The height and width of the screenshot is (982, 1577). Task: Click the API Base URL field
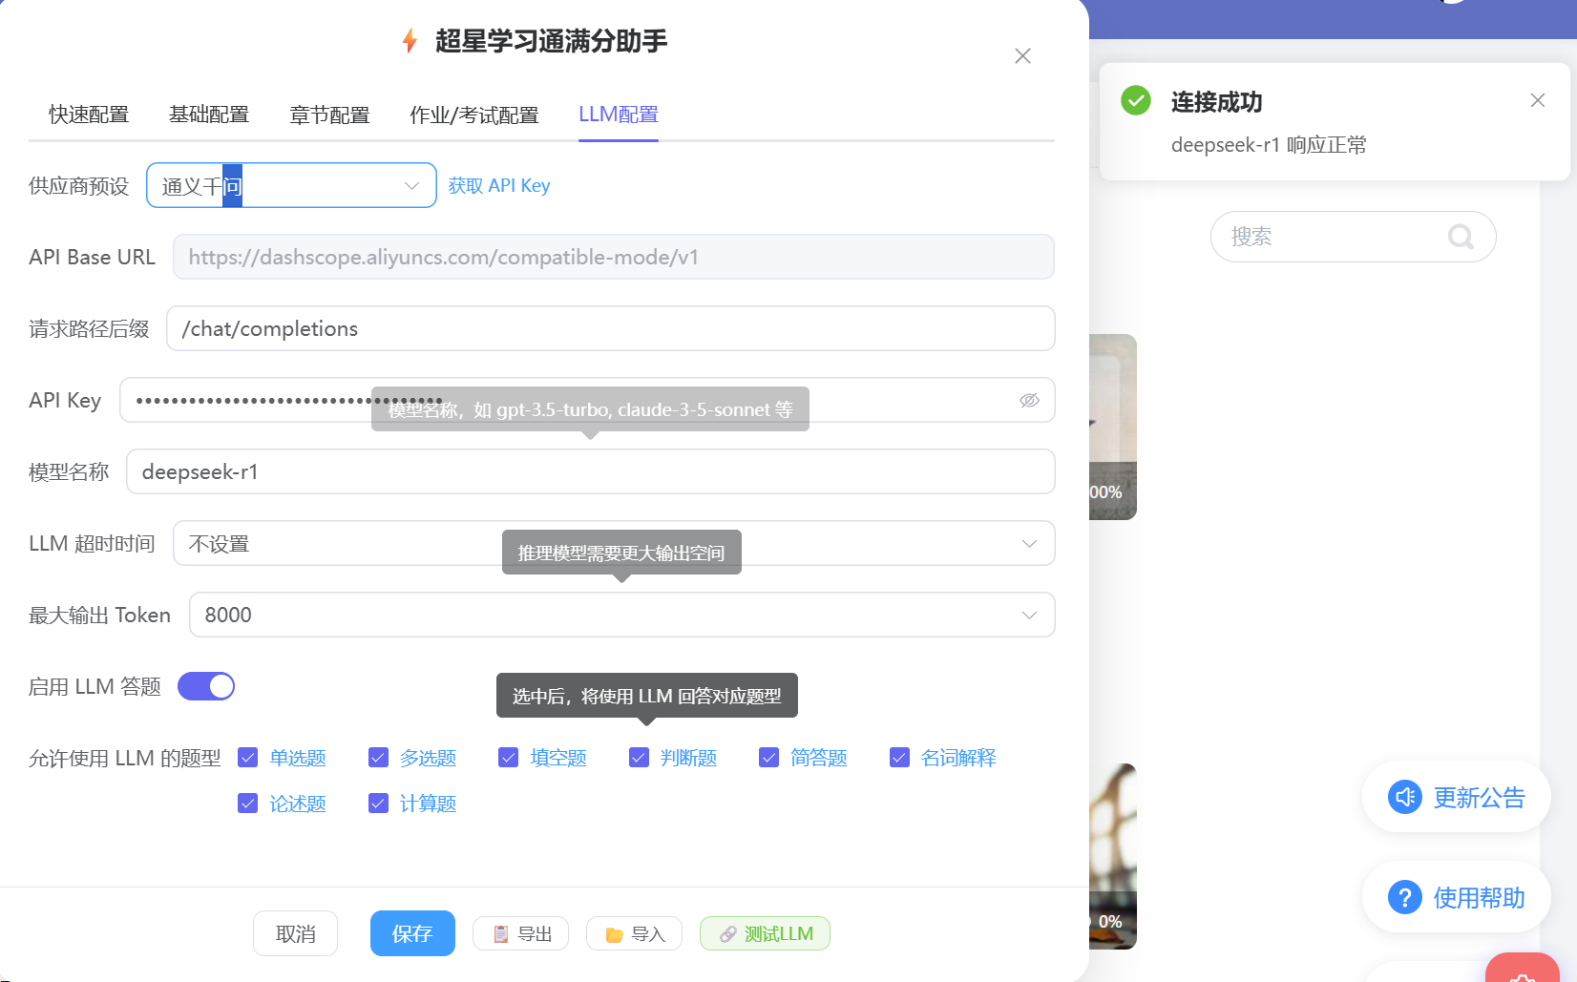click(x=614, y=257)
